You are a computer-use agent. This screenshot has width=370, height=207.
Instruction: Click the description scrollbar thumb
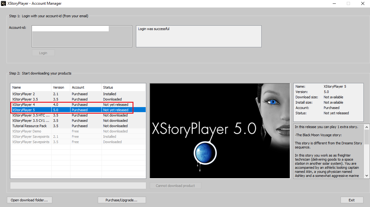(x=367, y=137)
